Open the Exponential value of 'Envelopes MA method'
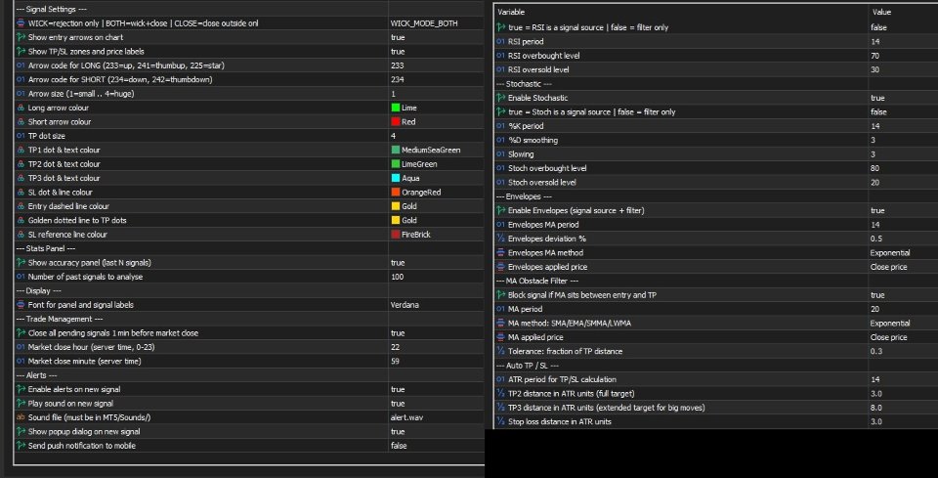 coord(890,253)
